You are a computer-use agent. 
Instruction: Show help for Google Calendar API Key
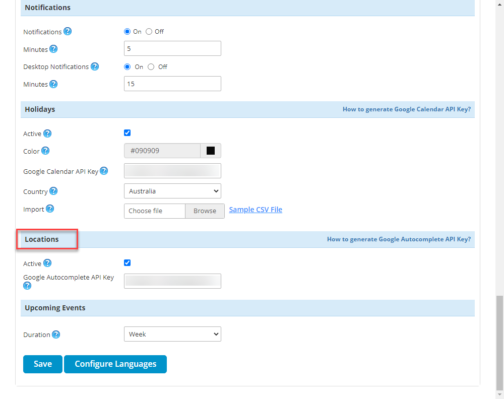click(104, 171)
